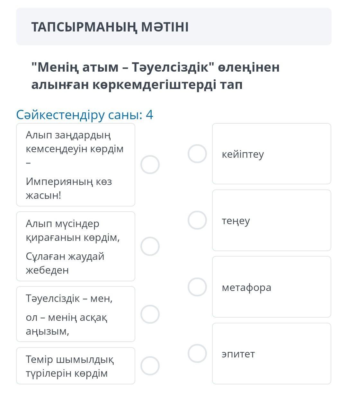Select the connector circle next to 'эпитет'
347x395 pixels.
click(197, 353)
